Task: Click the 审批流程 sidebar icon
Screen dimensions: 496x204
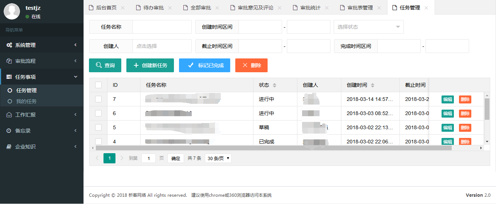Action: (x=9, y=61)
